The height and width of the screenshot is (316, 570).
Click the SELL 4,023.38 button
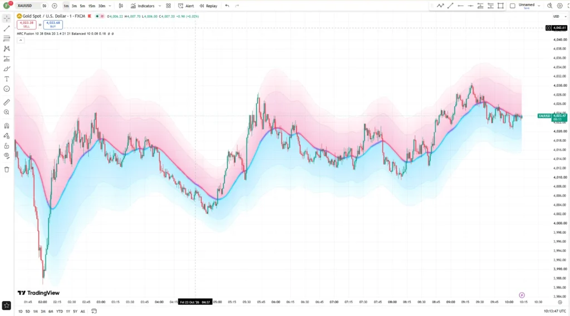tap(27, 24)
